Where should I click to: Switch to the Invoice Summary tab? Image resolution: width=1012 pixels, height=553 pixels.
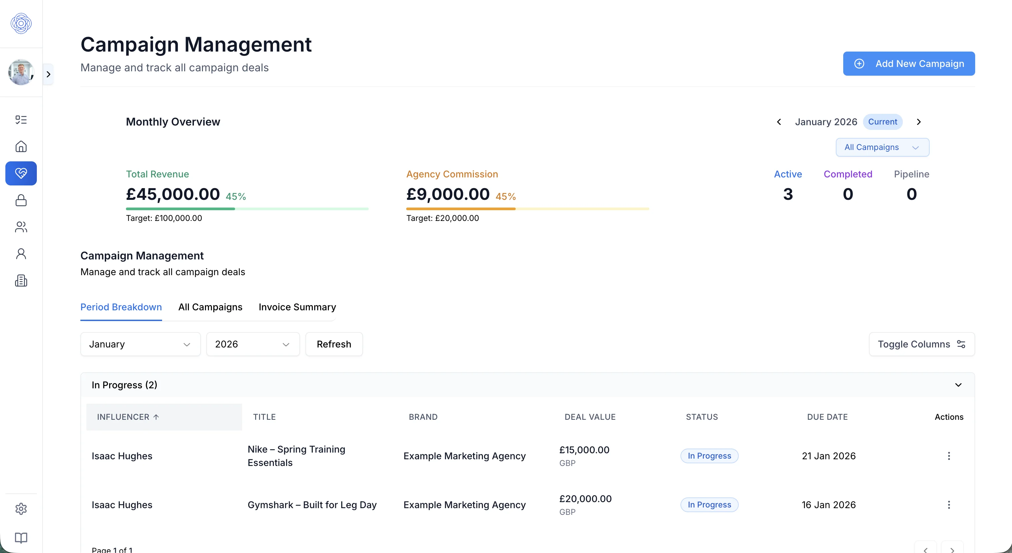pos(297,307)
